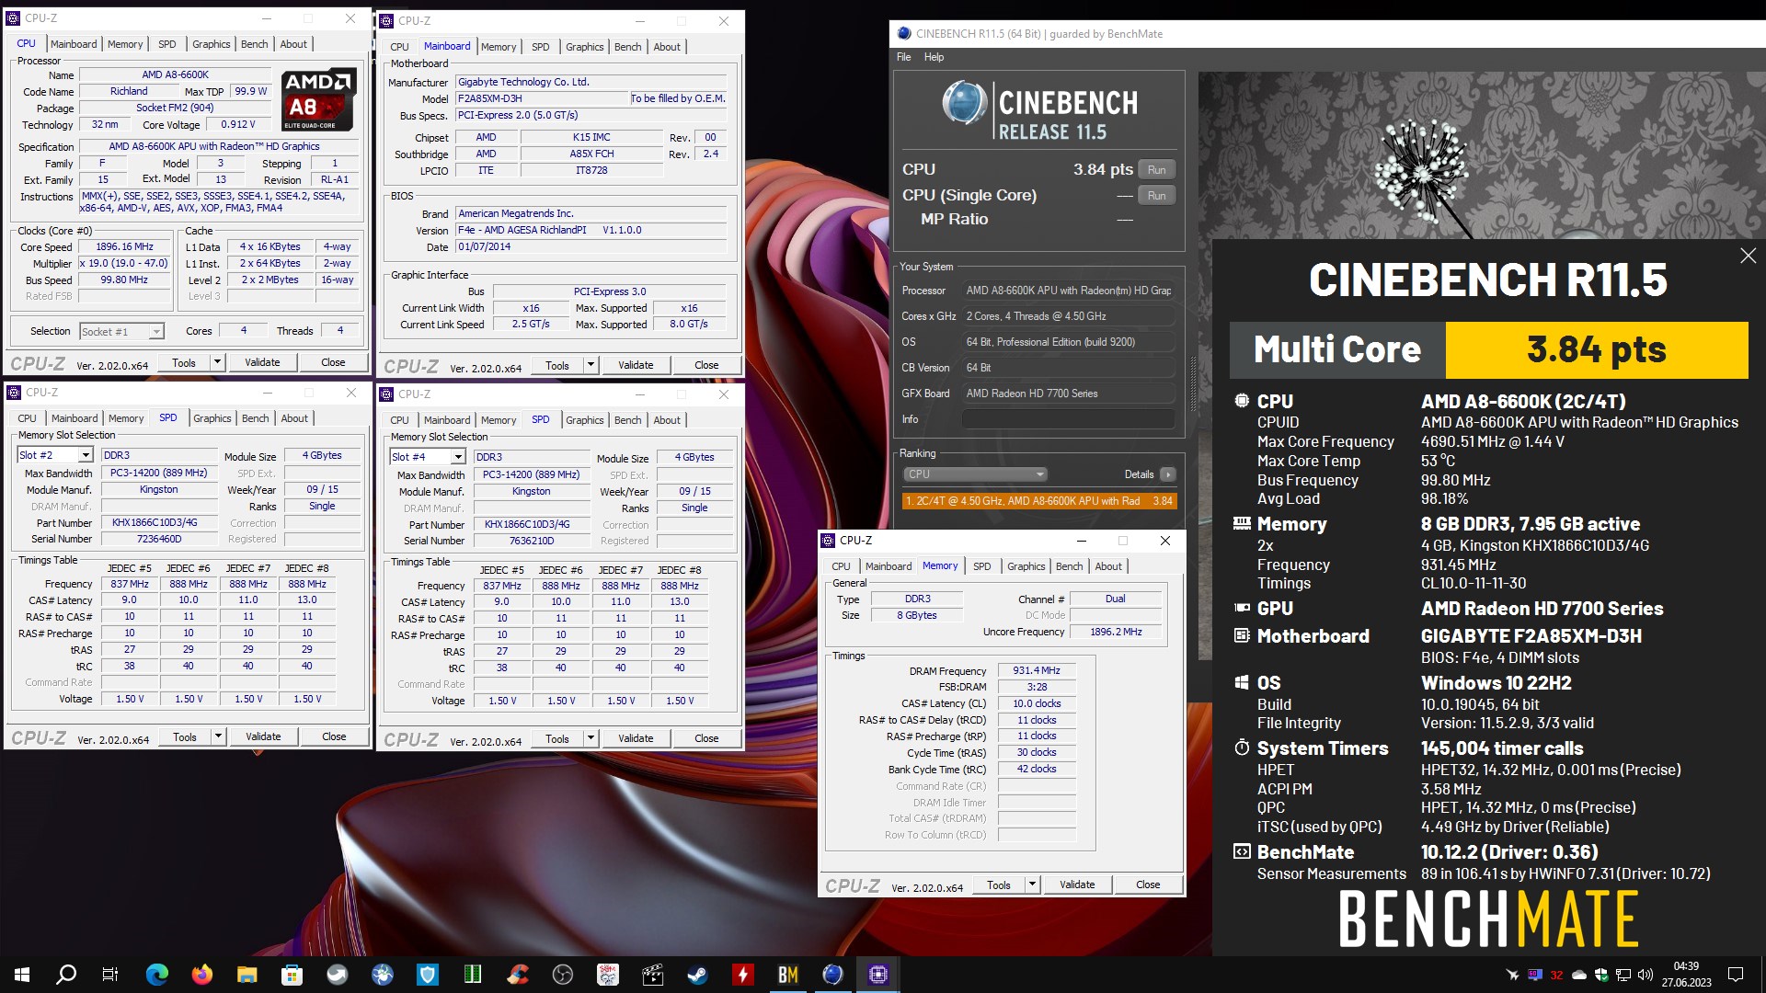1766x993 pixels.
Task: Open the clapperboard video app in taskbar
Action: pyautogui.click(x=653, y=974)
